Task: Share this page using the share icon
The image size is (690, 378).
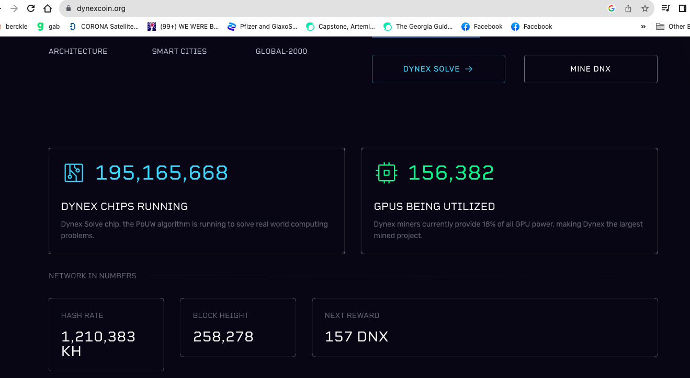Action: 628,8
